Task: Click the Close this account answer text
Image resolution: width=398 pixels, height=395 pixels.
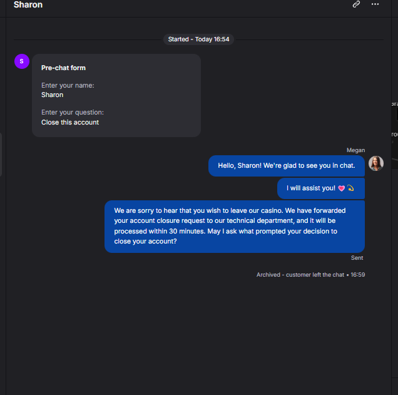Action: (x=70, y=122)
